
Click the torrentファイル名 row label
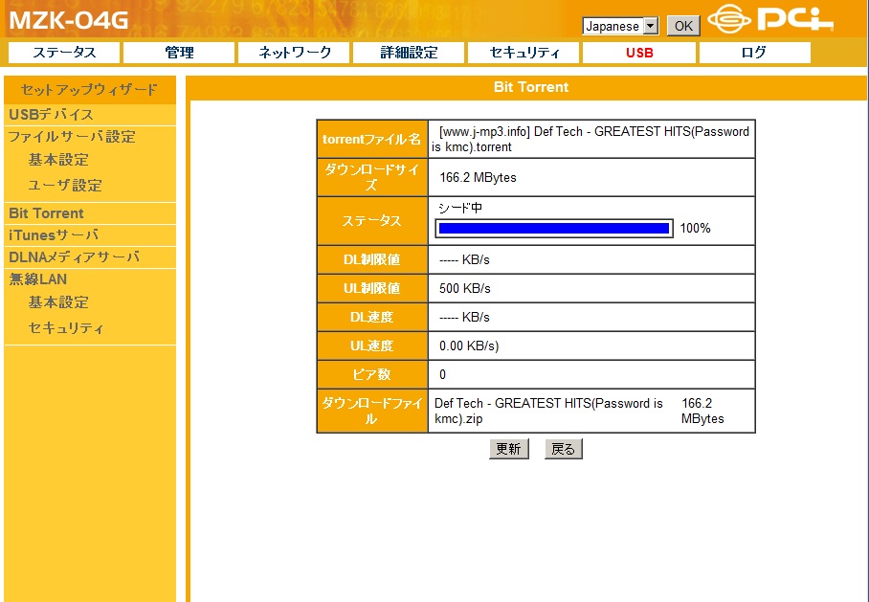372,139
